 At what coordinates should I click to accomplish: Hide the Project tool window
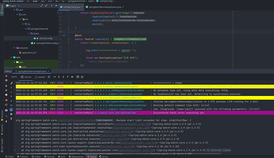pos(56,6)
